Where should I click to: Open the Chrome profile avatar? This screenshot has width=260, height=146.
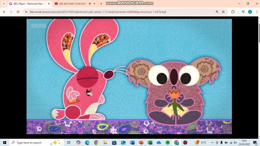[250, 12]
